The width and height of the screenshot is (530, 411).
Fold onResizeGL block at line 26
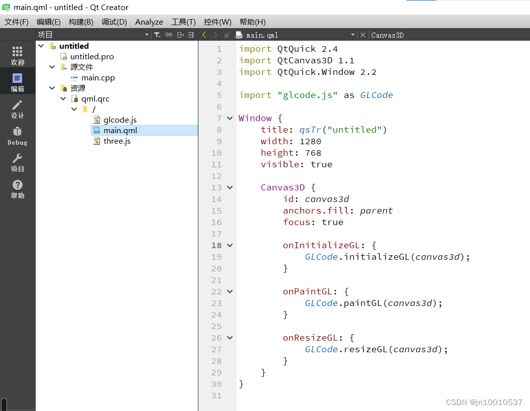pyautogui.click(x=230, y=338)
